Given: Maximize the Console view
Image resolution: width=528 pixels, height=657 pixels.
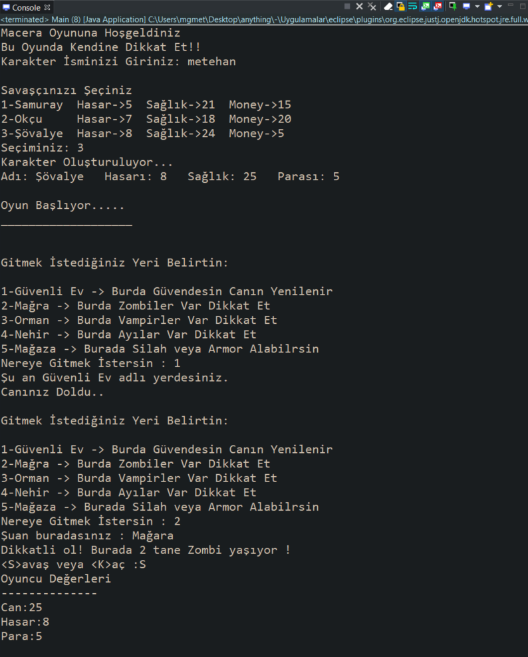Looking at the screenshot, I should pos(521,6).
